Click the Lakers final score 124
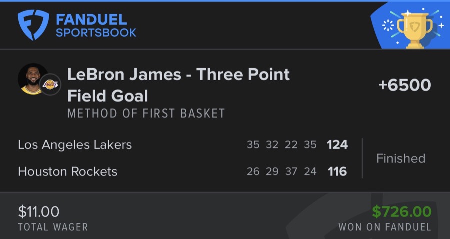Screen dimensions: 450x239 point(337,145)
